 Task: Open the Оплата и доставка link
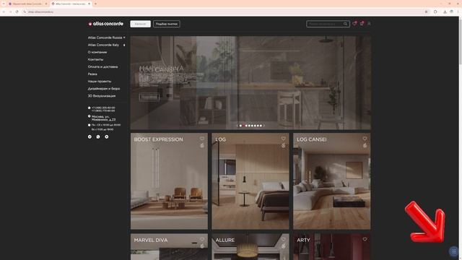tap(103, 67)
